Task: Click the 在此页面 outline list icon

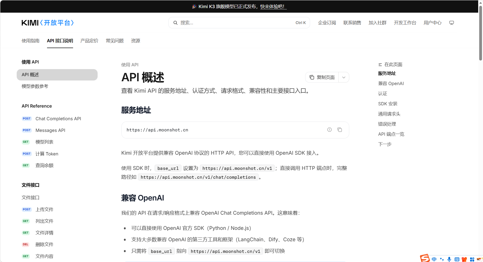Action: pyautogui.click(x=380, y=65)
